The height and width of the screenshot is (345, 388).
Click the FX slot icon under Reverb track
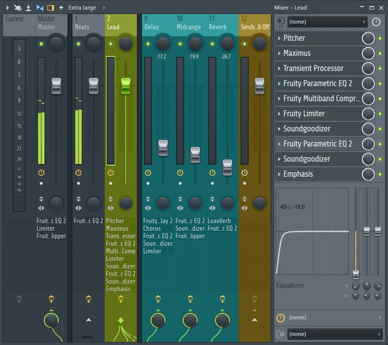(x=222, y=299)
